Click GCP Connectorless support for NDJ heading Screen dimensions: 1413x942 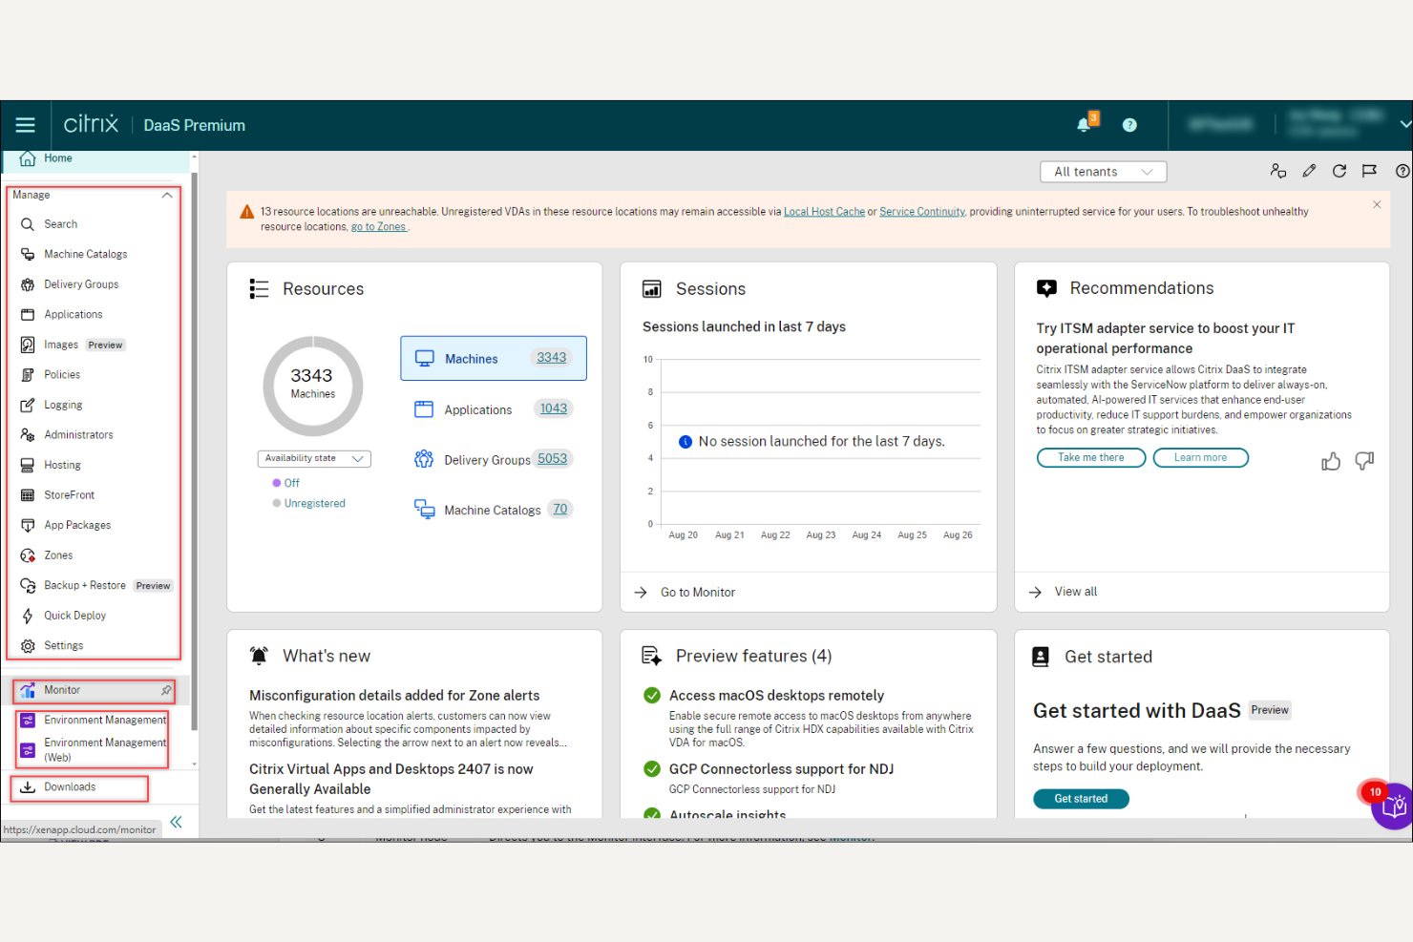(x=781, y=769)
